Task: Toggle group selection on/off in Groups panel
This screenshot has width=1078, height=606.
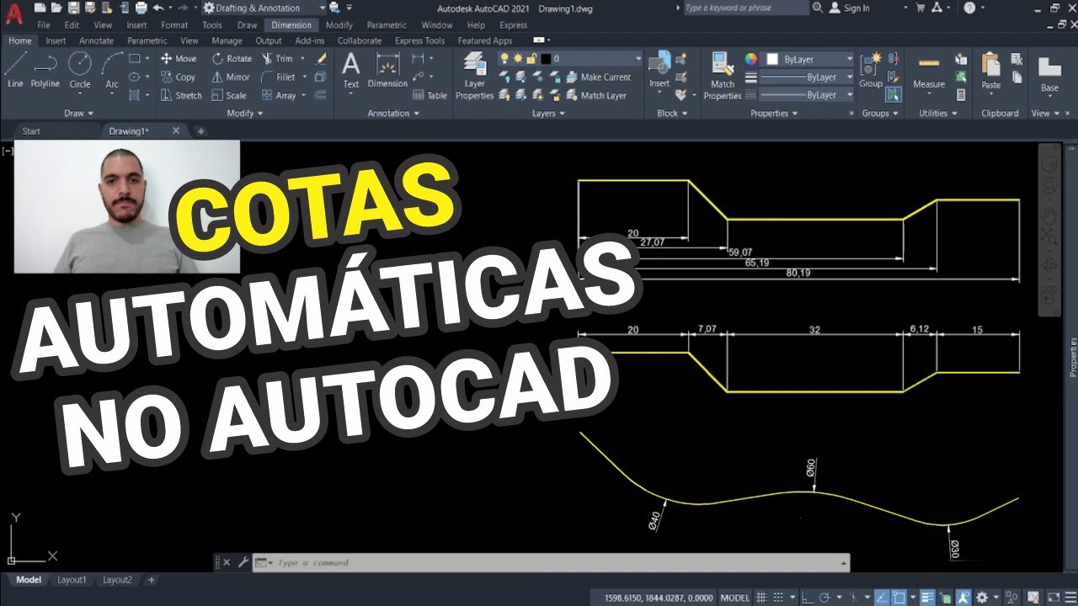Action: click(x=894, y=95)
